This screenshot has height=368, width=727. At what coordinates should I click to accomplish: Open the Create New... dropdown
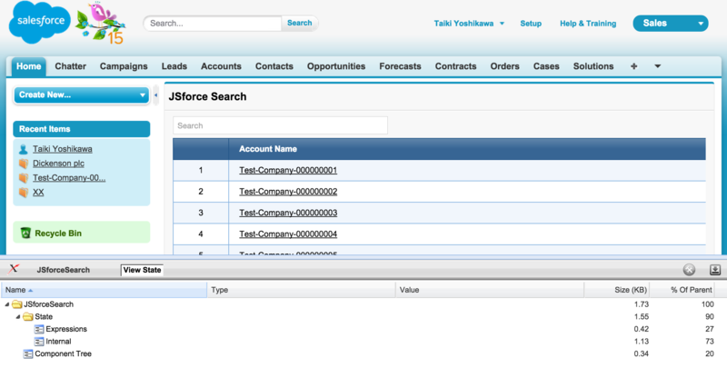pyautogui.click(x=81, y=95)
